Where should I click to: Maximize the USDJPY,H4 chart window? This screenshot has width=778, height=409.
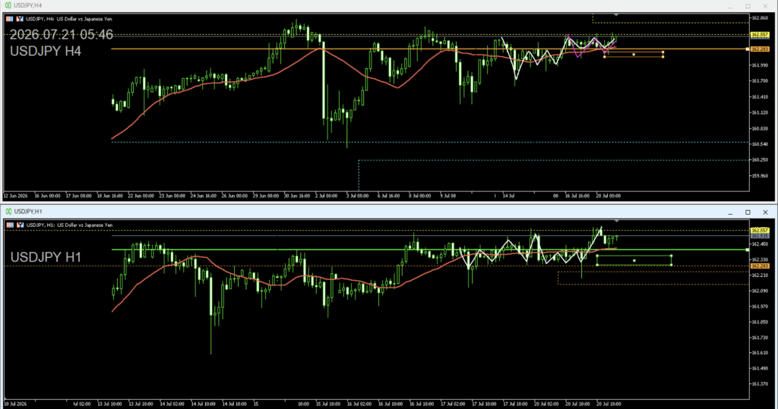(748, 6)
